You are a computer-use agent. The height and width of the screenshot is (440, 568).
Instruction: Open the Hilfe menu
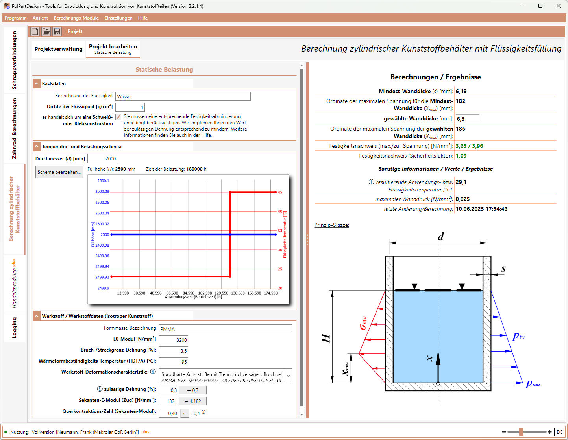pyautogui.click(x=143, y=18)
